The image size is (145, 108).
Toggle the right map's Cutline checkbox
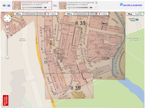click(x=99, y=14)
